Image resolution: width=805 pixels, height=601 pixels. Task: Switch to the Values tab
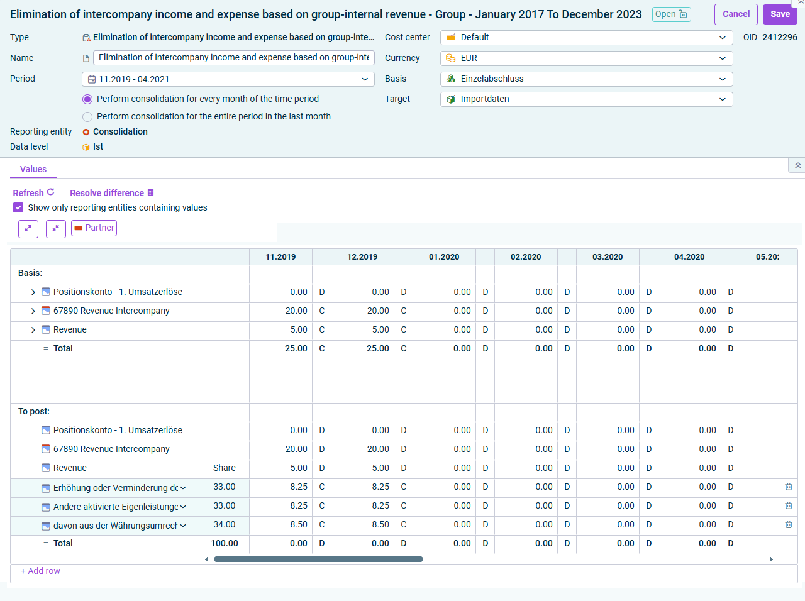coord(33,169)
